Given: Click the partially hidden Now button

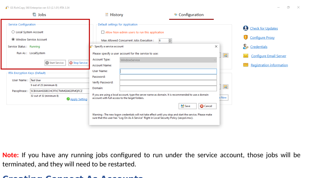Looking at the screenshot, I should coord(224,98).
